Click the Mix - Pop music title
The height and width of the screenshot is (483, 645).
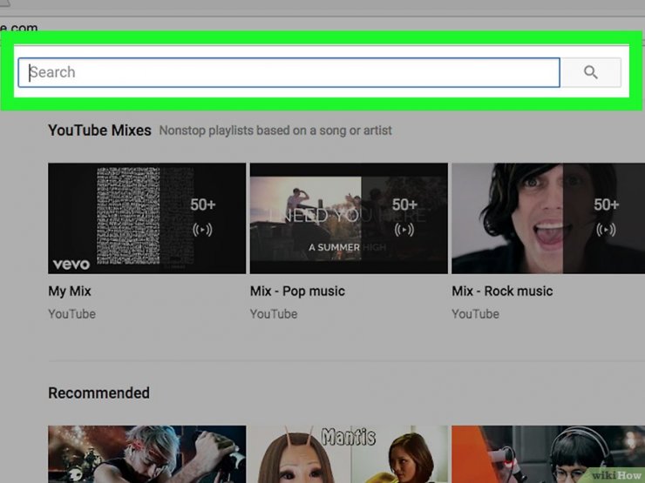tap(297, 292)
